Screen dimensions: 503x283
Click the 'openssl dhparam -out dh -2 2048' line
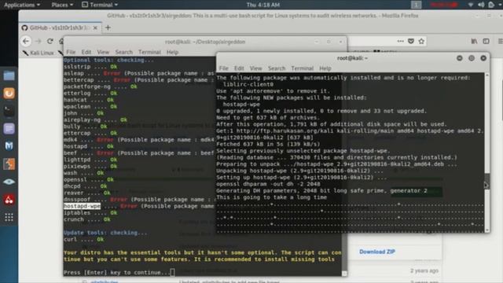point(268,184)
